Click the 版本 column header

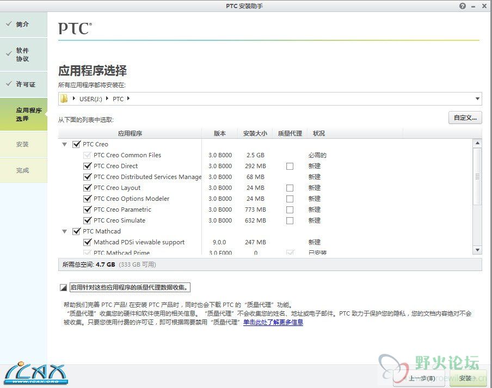click(x=220, y=133)
